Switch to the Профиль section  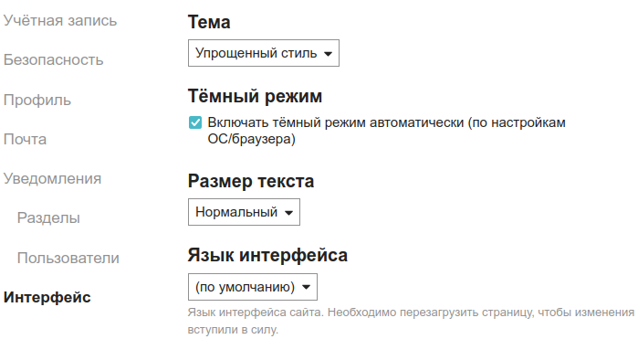[37, 100]
